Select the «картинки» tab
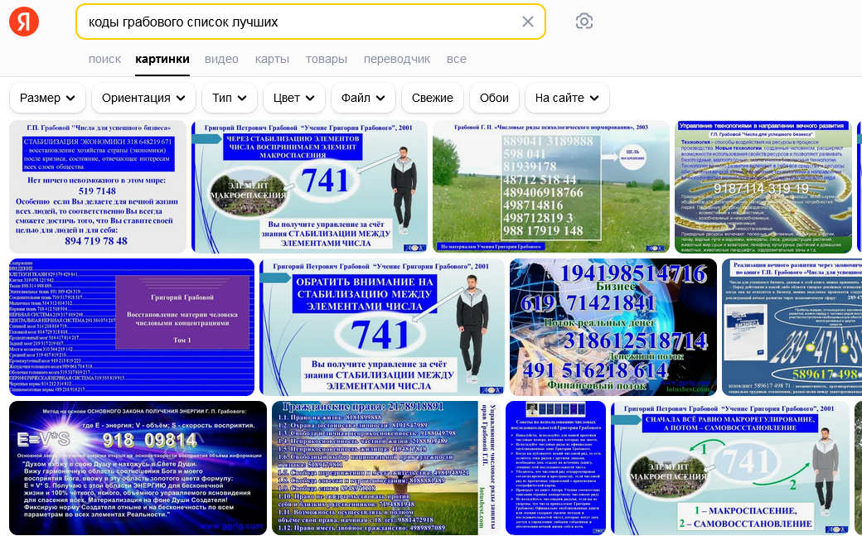The height and width of the screenshot is (536, 862). pyautogui.click(x=162, y=60)
